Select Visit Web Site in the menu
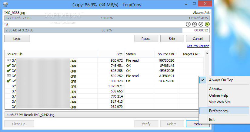This screenshot has height=132, width=250. click(x=224, y=102)
